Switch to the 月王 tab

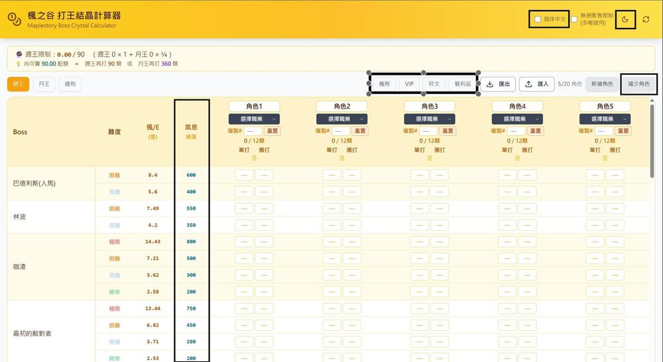click(44, 84)
